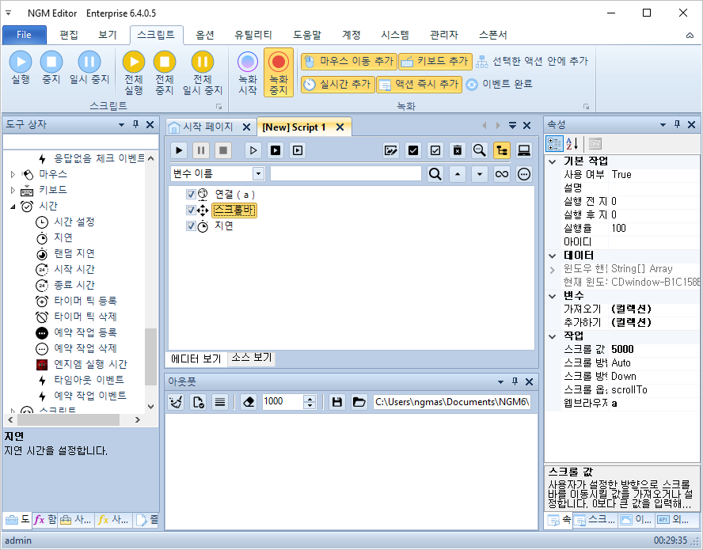Click the move-up arrow button in search bar
This screenshot has width=703, height=550.
(458, 174)
